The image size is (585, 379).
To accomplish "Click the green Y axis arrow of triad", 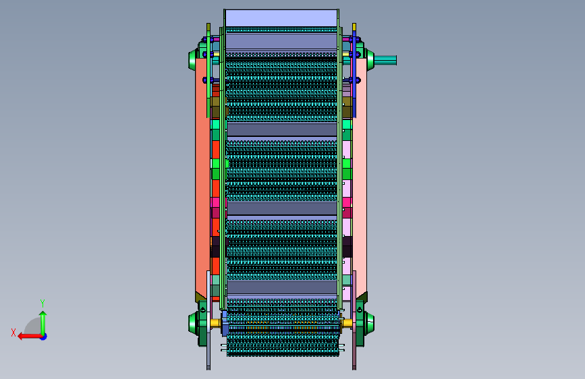I will coord(43,323).
